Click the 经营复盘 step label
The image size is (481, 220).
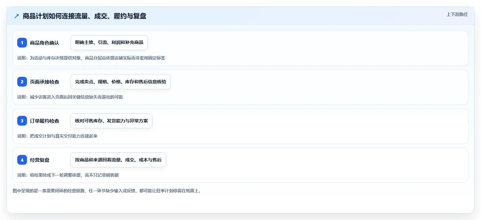40,160
